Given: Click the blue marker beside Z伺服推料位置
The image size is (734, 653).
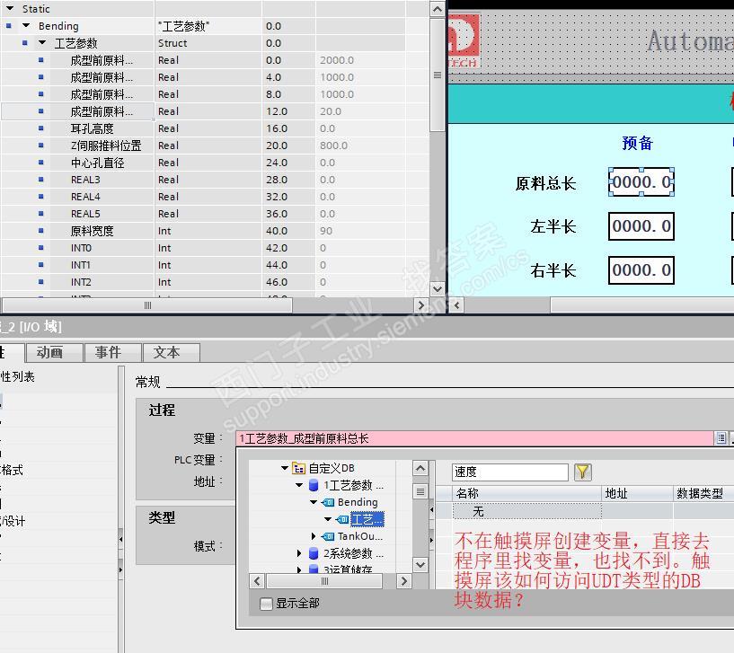Looking at the screenshot, I should pyautogui.click(x=41, y=146).
